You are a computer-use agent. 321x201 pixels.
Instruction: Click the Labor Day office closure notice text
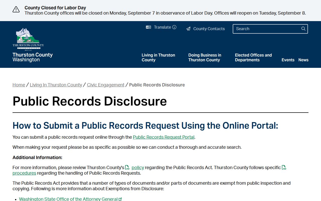pos(165,13)
